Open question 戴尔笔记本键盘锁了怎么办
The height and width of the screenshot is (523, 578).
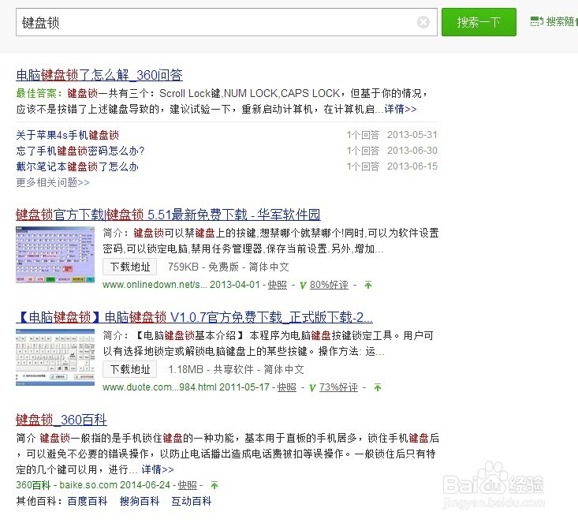[77, 166]
